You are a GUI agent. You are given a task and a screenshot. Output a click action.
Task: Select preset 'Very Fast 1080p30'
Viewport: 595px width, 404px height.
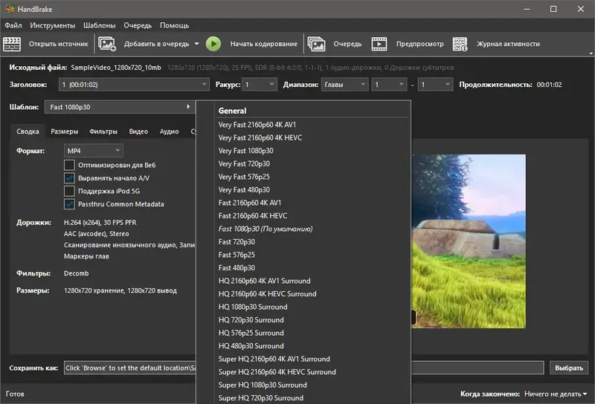coord(245,151)
